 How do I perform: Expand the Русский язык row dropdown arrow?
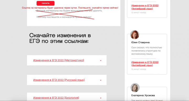point(101,80)
